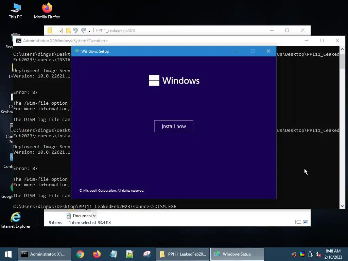Click the cmd prompt line ending DISM.EXE

click(x=95, y=206)
